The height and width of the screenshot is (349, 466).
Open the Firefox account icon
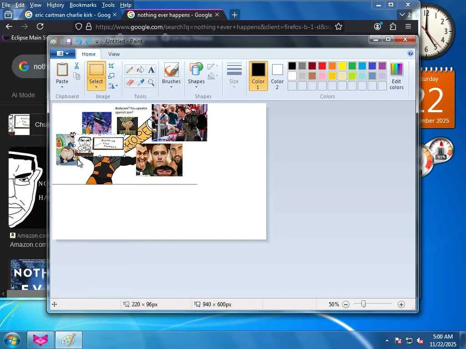377,27
